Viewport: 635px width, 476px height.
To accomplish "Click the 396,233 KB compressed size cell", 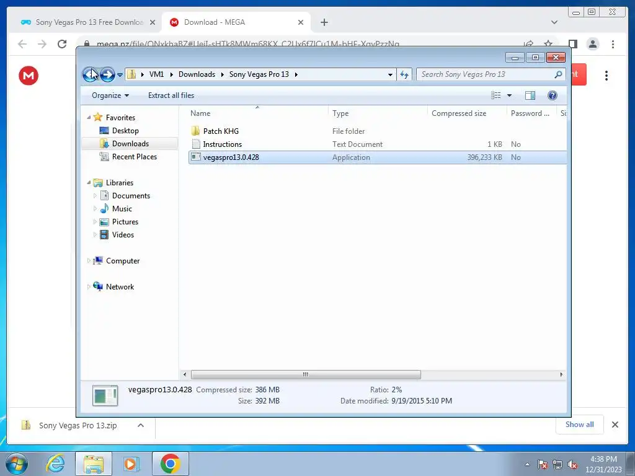I will [x=484, y=157].
